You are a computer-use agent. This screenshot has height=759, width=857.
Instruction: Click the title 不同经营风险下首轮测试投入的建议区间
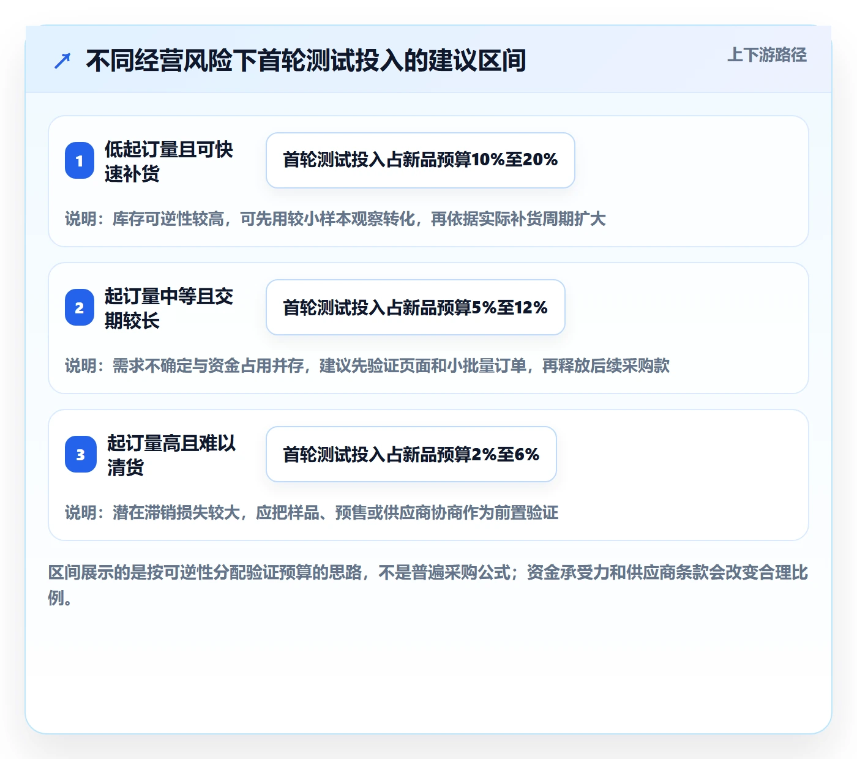click(306, 61)
